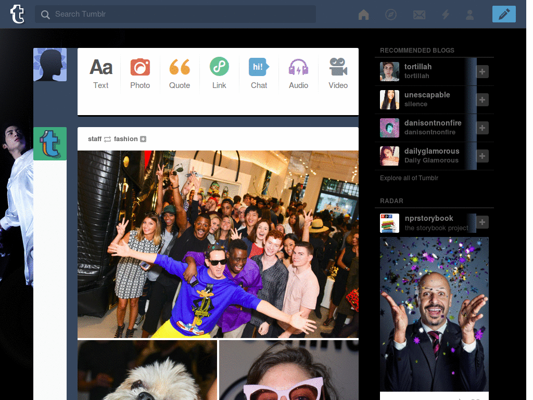Image resolution: width=533 pixels, height=400 pixels.
Task: Click the staff blog green avatar
Action: click(x=50, y=144)
